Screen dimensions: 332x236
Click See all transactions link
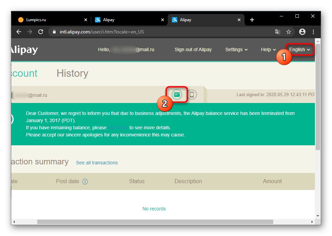pyautogui.click(x=97, y=163)
